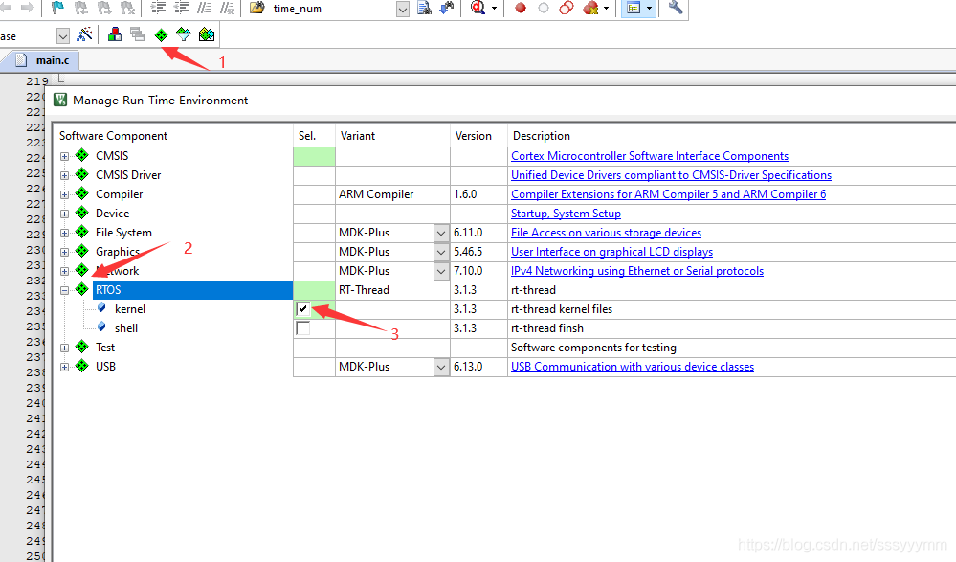Viewport: 956px width, 562px height.
Task: Click Options for Target magic wand icon
Action: click(85, 34)
